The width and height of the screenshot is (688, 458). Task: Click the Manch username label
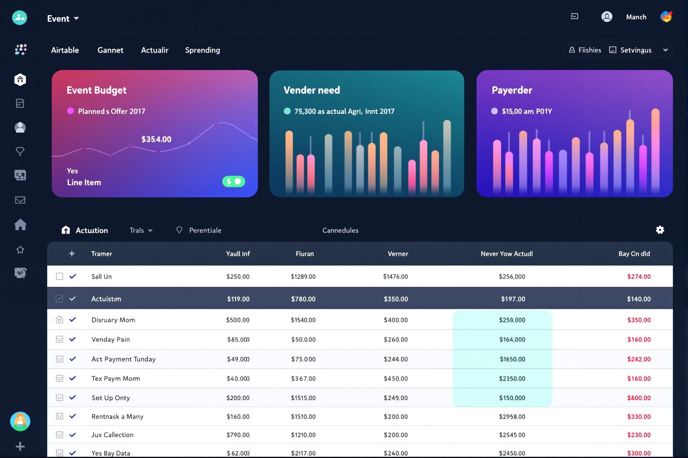[636, 17]
